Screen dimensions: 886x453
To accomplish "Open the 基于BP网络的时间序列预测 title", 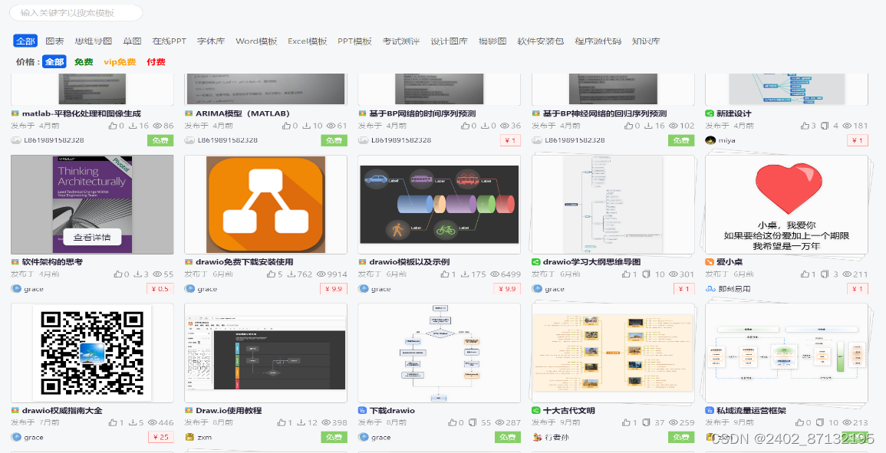I will click(x=423, y=113).
